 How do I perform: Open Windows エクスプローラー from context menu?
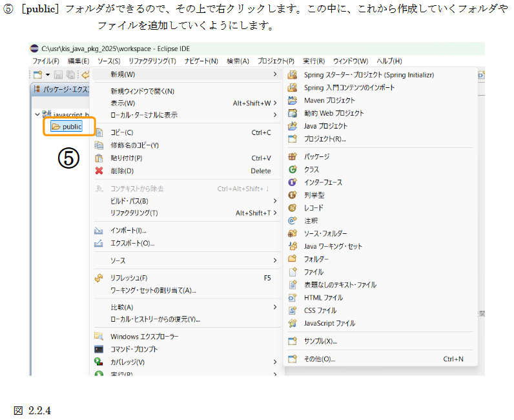[145, 337]
